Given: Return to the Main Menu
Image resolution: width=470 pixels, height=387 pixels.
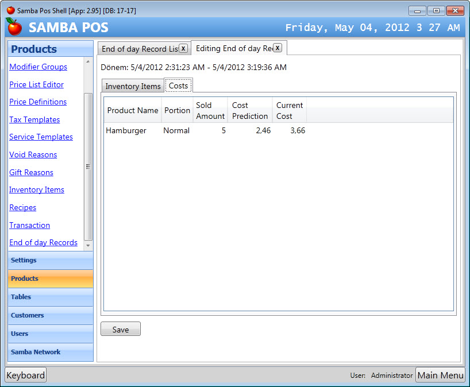Looking at the screenshot, I should (x=440, y=375).
